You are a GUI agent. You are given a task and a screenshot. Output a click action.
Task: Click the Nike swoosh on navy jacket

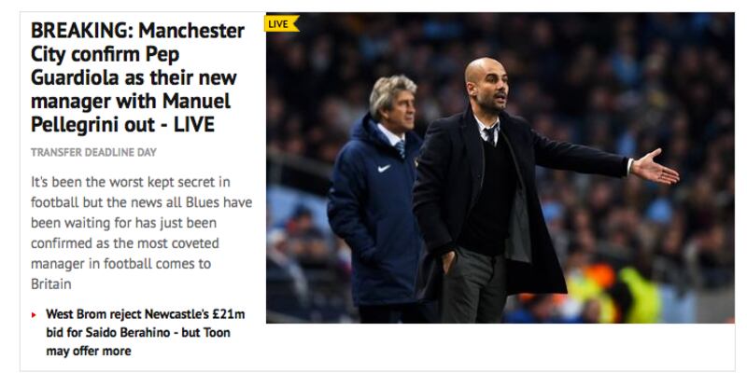(384, 168)
